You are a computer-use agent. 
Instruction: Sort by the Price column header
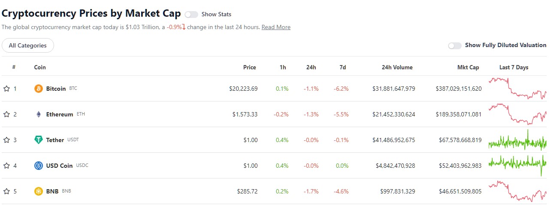(x=249, y=67)
